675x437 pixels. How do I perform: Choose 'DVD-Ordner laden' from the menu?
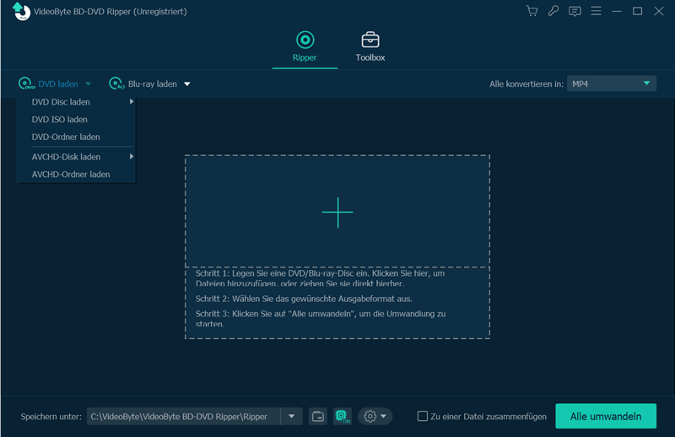(x=66, y=137)
